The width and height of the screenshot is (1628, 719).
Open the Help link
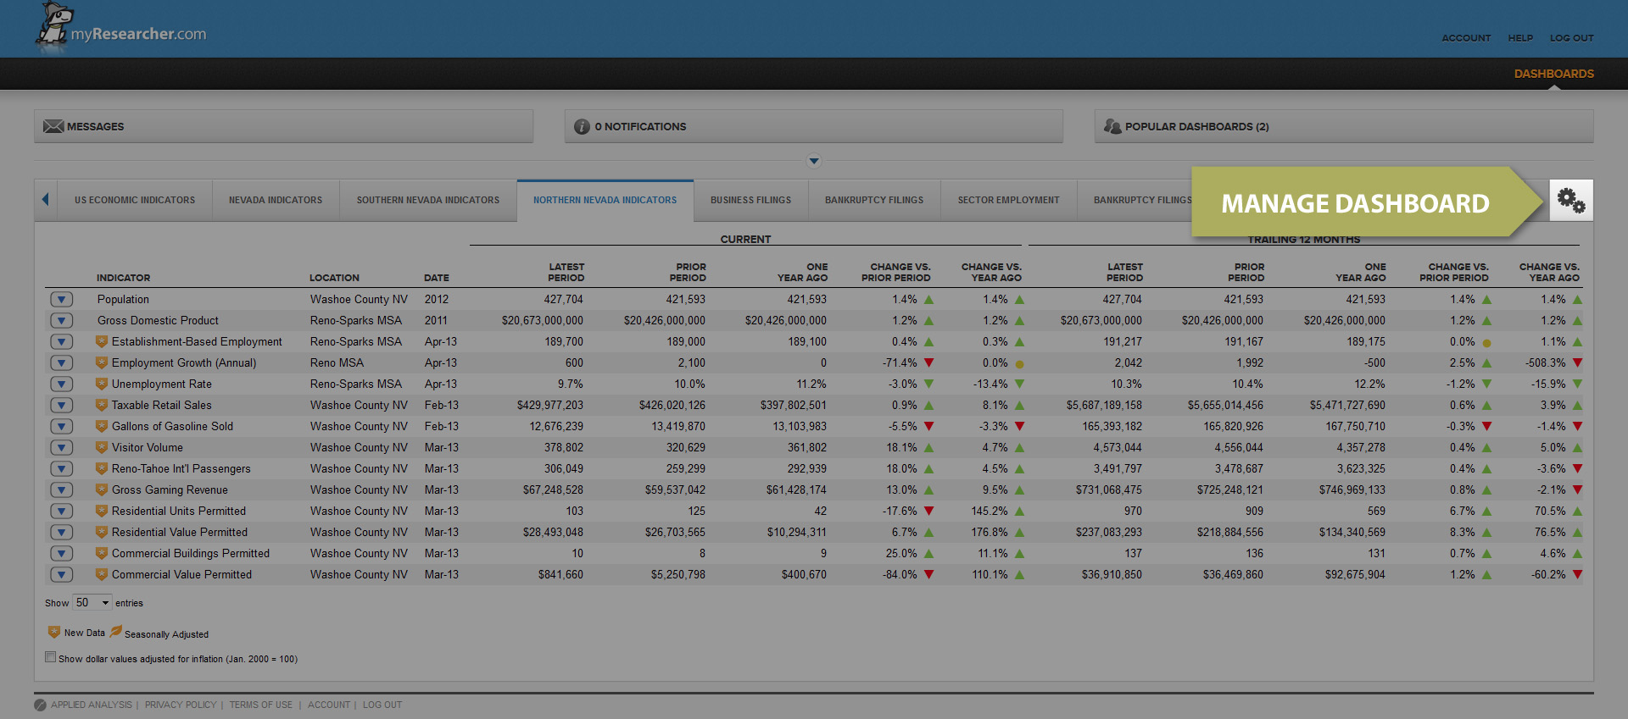click(1520, 38)
